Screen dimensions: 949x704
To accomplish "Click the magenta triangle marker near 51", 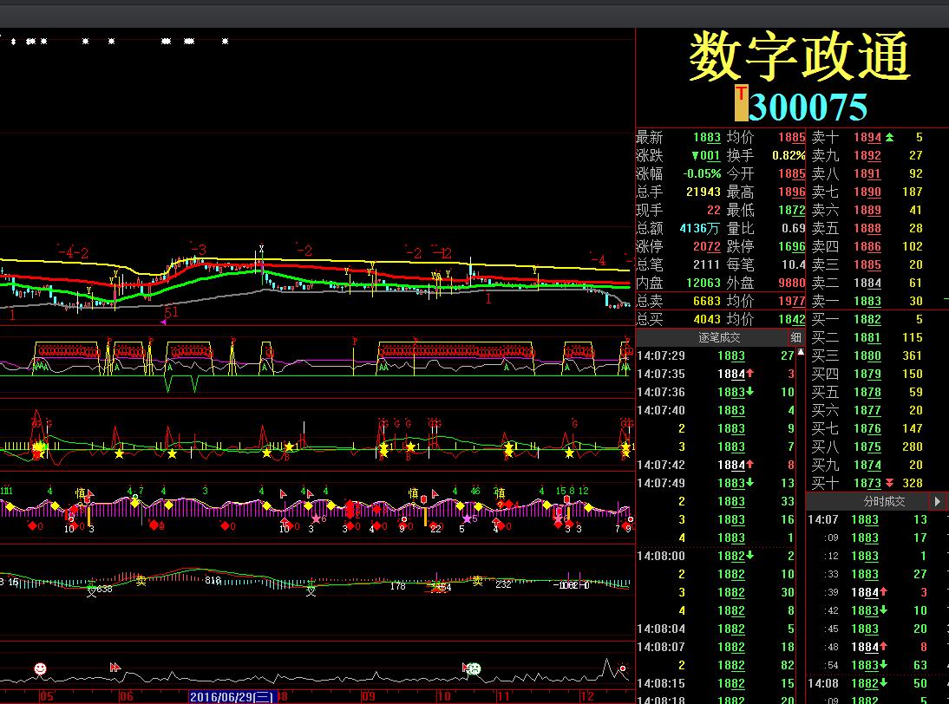I will pos(163,322).
